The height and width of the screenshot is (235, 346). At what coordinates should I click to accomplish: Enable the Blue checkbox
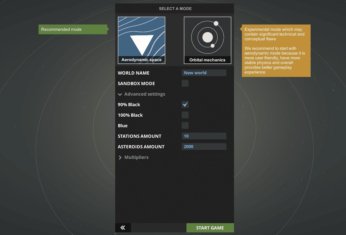click(x=185, y=126)
